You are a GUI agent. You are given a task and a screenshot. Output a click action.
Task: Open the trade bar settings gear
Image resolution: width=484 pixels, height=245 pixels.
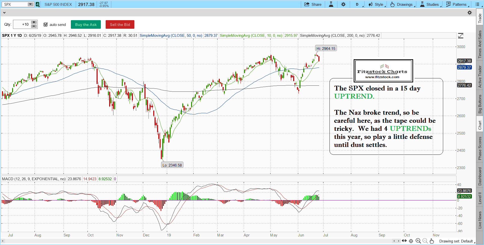coord(470,13)
